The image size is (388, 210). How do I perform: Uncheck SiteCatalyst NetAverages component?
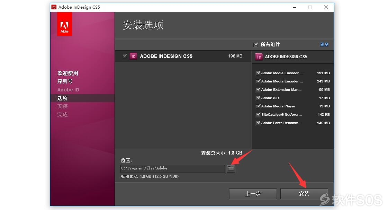pos(258,114)
